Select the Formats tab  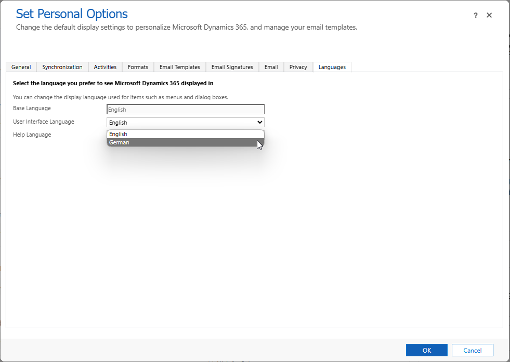click(x=138, y=67)
